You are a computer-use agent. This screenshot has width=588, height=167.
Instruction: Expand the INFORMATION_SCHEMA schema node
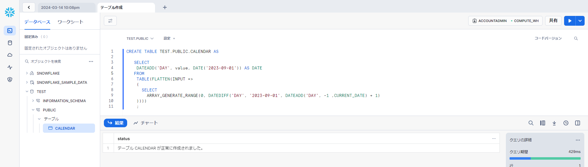coord(33,101)
